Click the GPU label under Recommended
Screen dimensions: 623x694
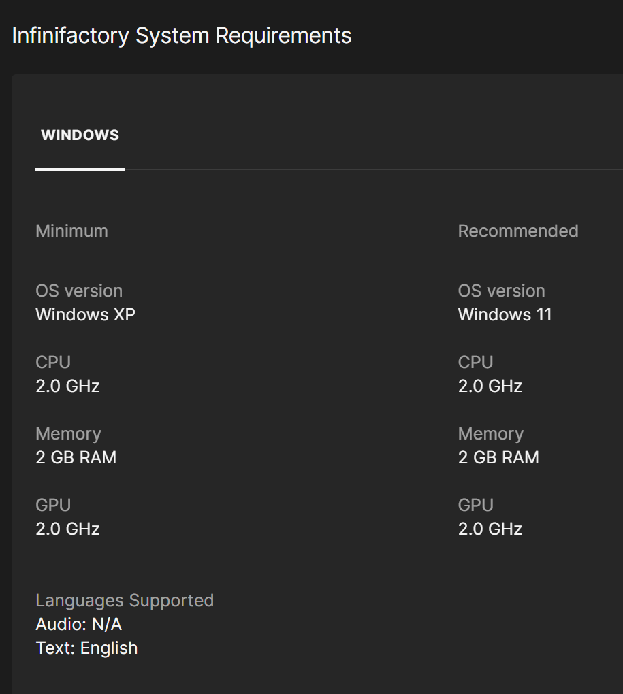(x=475, y=506)
